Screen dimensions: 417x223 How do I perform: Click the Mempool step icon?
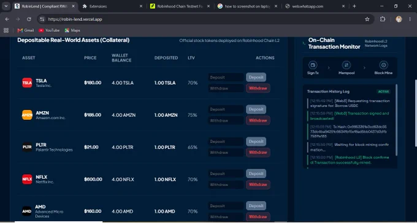click(346, 65)
